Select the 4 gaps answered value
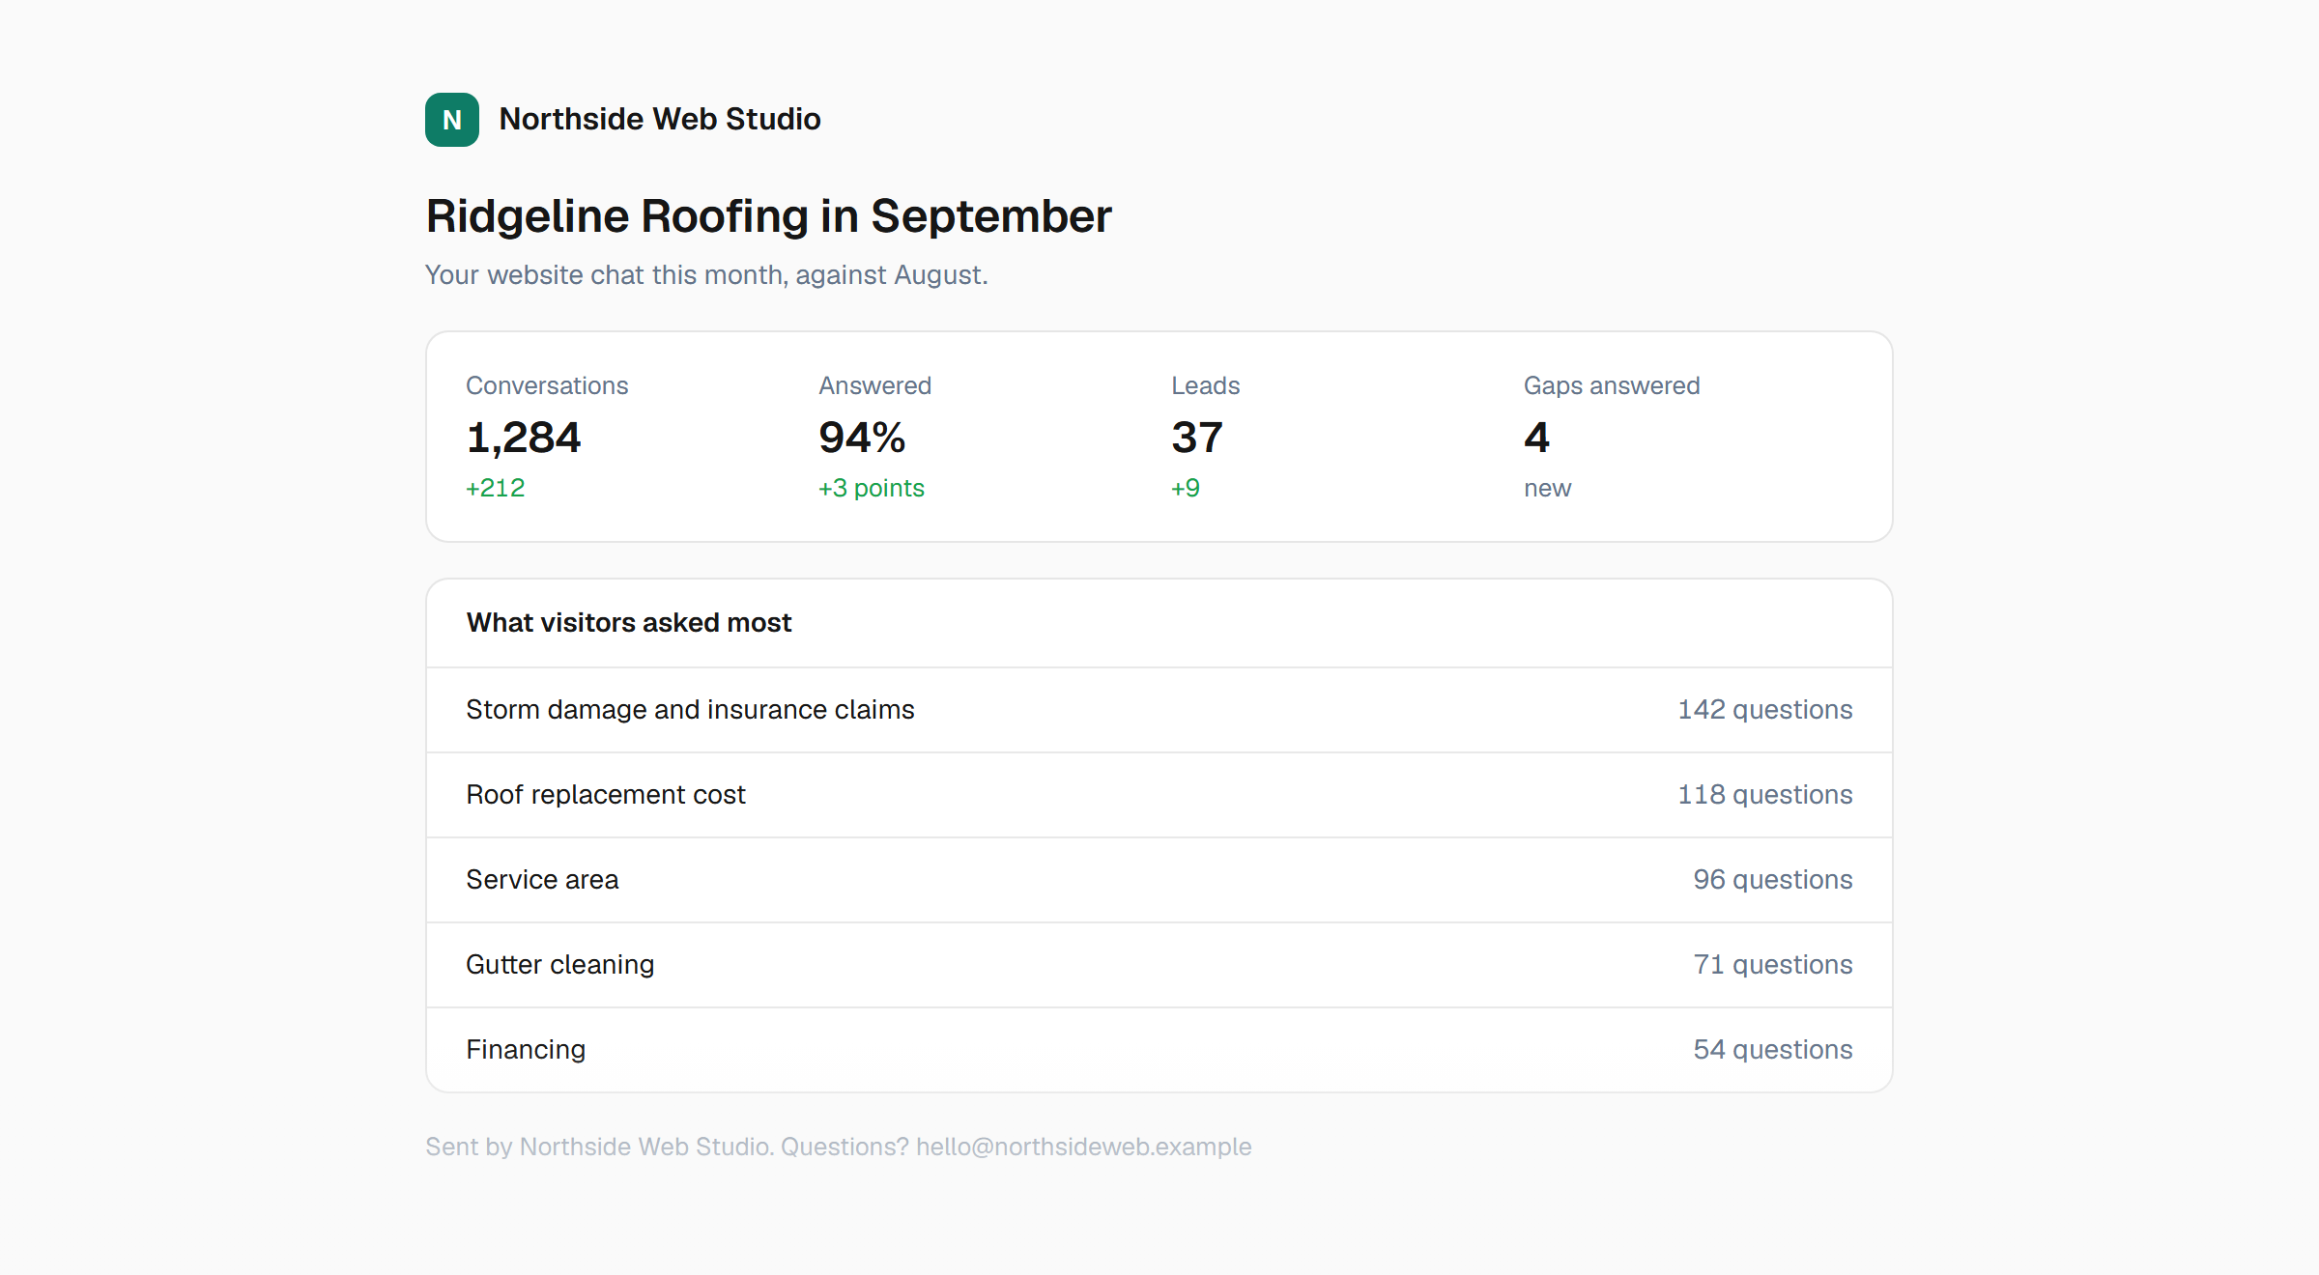This screenshot has width=2319, height=1275. click(1536, 438)
